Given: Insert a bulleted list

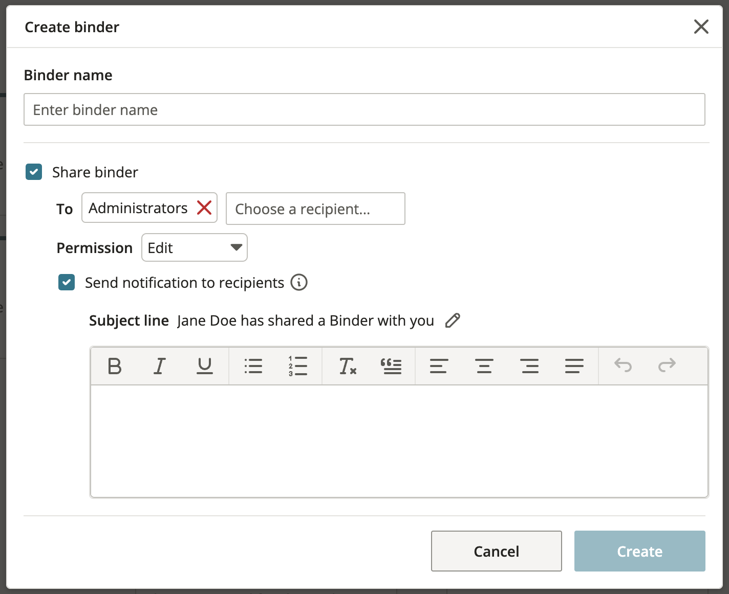Looking at the screenshot, I should click(253, 366).
